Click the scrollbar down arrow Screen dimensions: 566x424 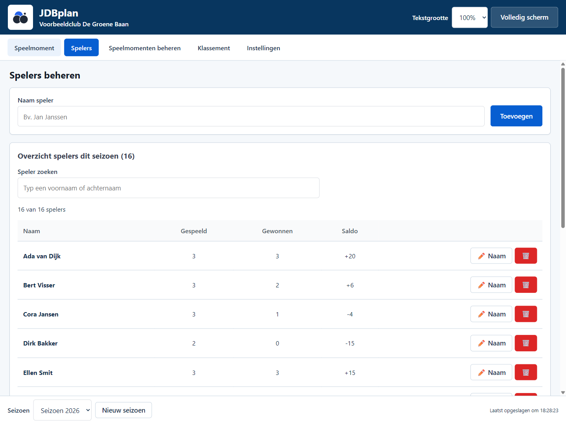(563, 392)
